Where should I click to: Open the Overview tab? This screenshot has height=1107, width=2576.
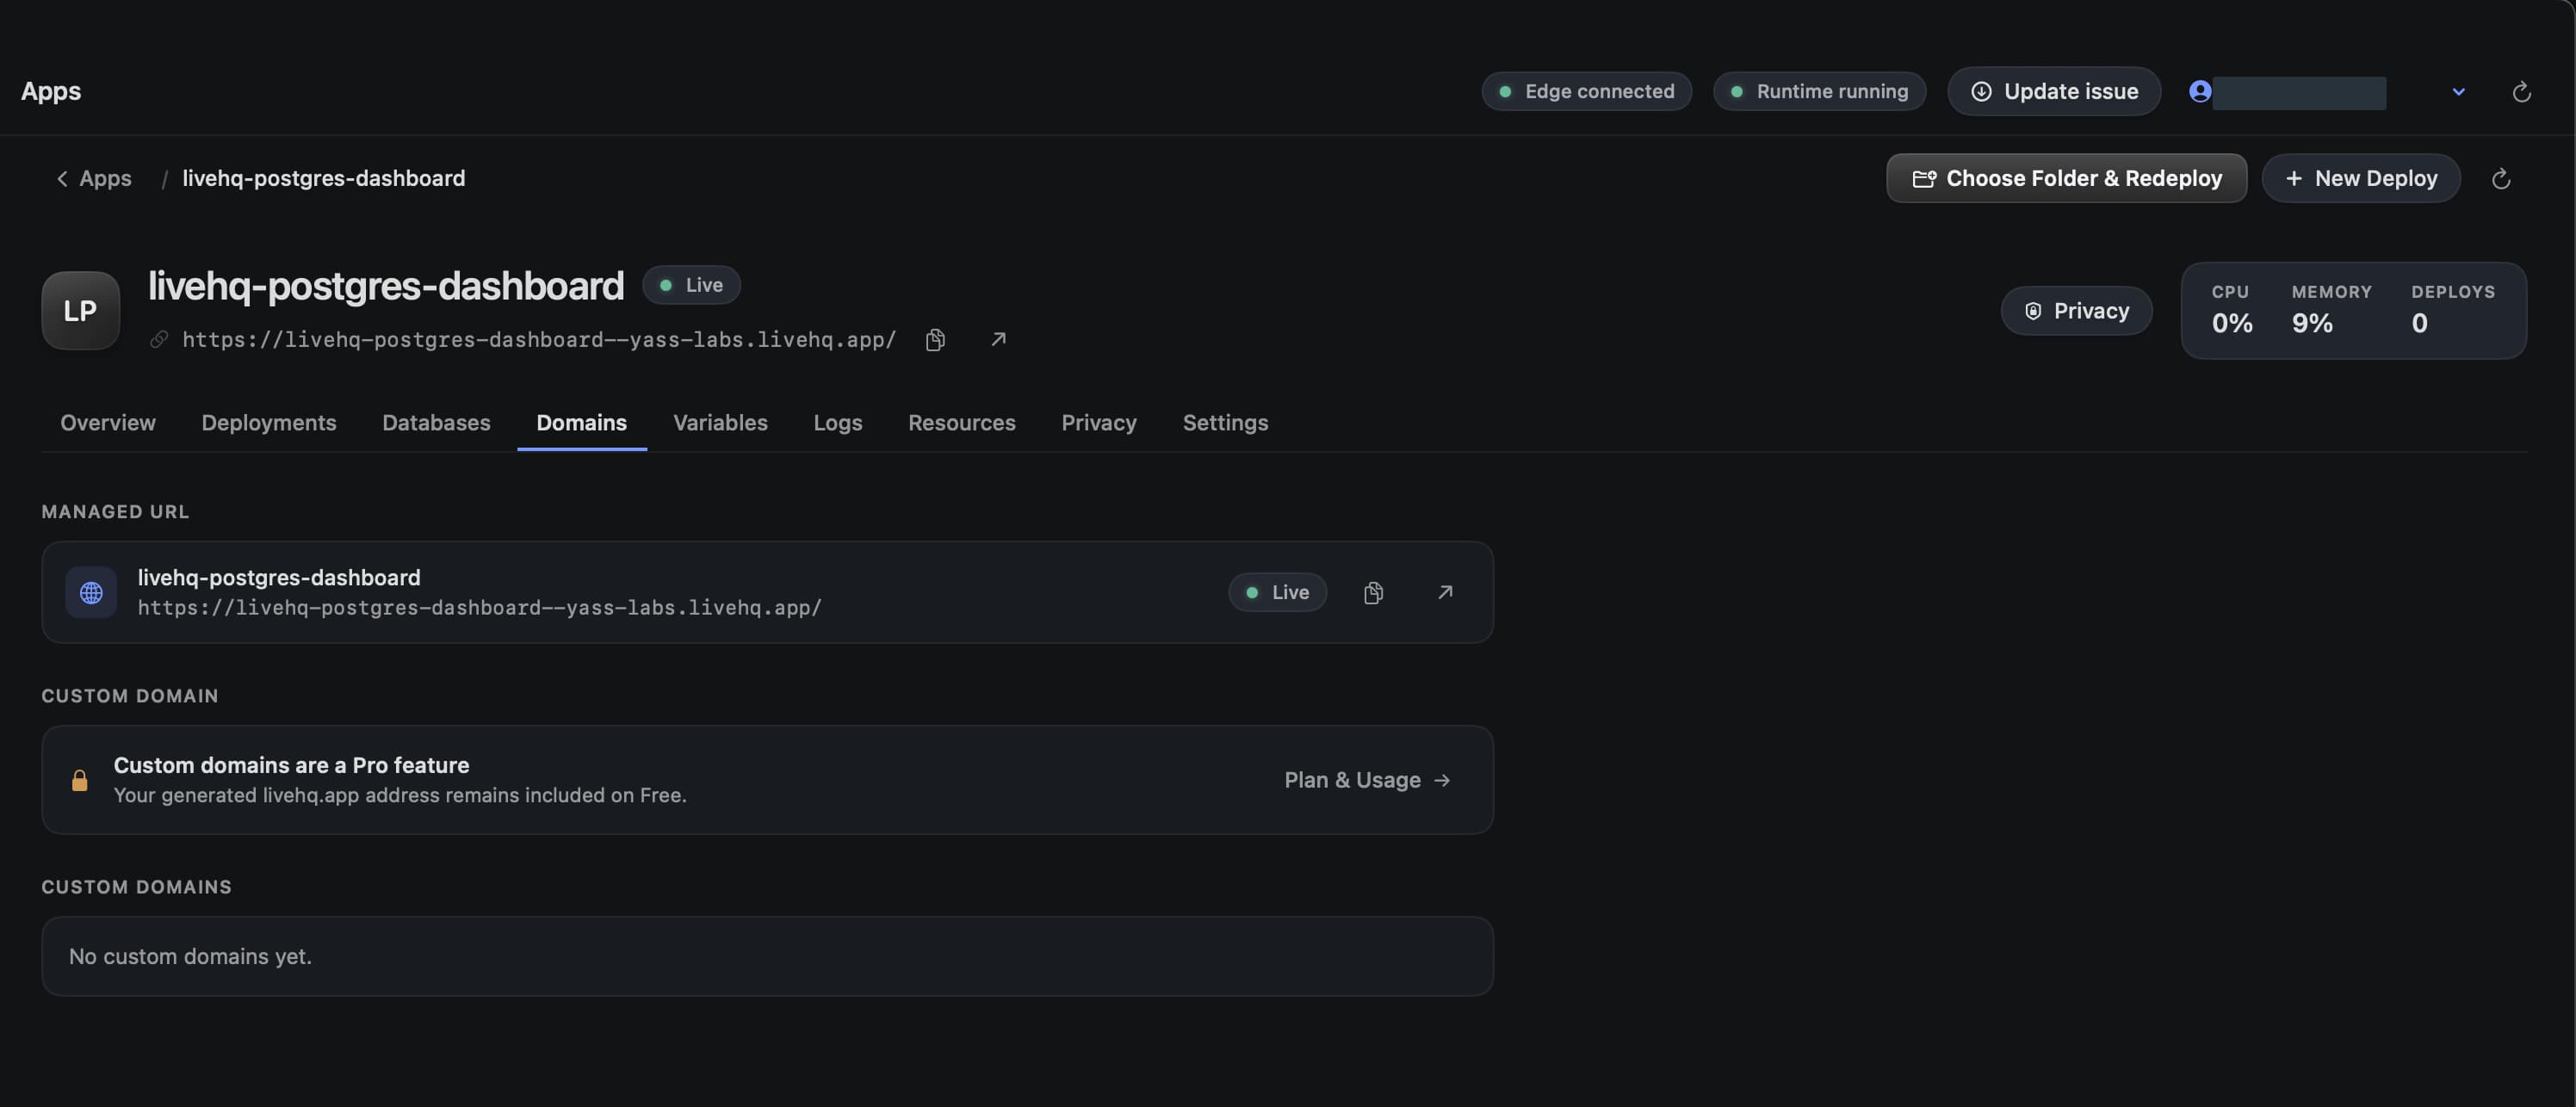click(x=108, y=423)
